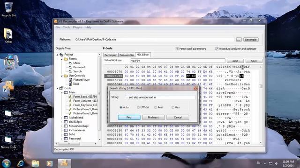Switch to the Disassembler tab

(x=127, y=55)
